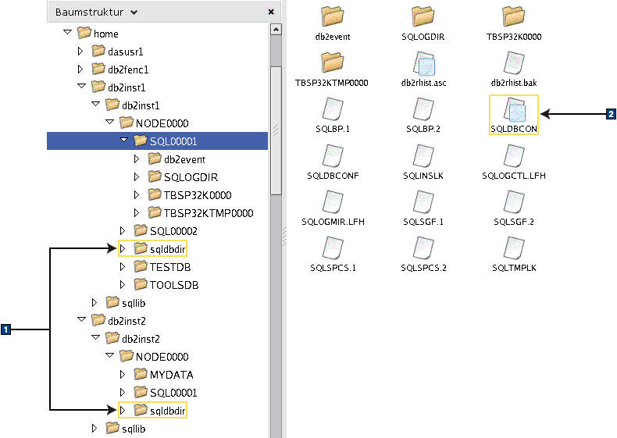
Task: Open the SQLOGDIR folder icon in file pane
Action: pos(423,16)
